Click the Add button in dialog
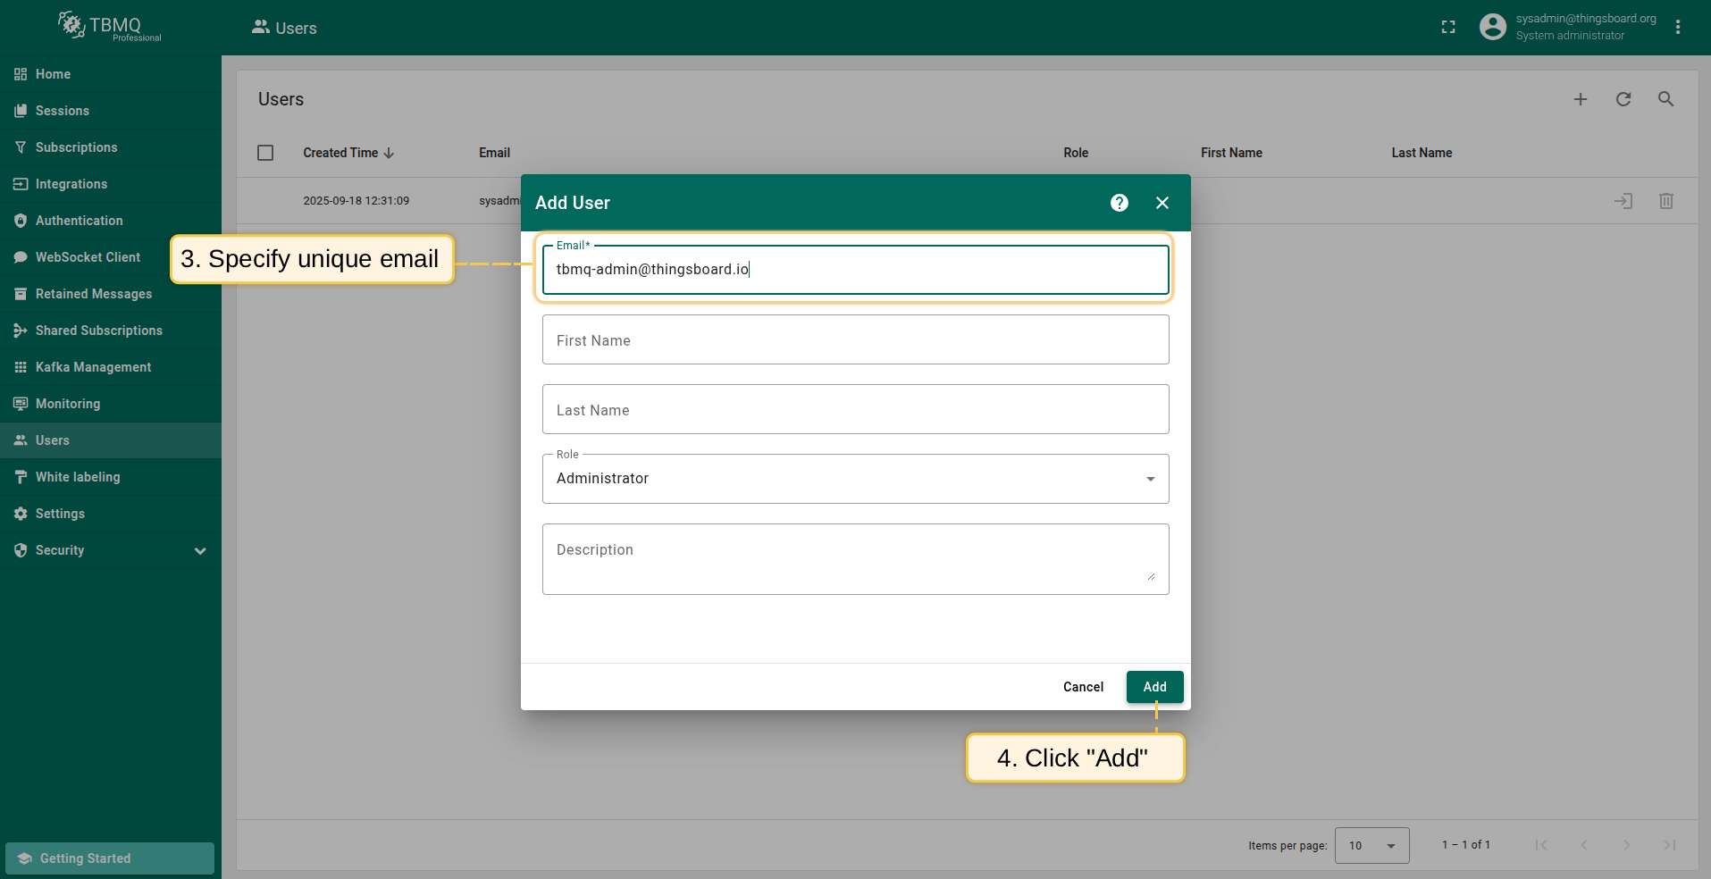 (1154, 687)
